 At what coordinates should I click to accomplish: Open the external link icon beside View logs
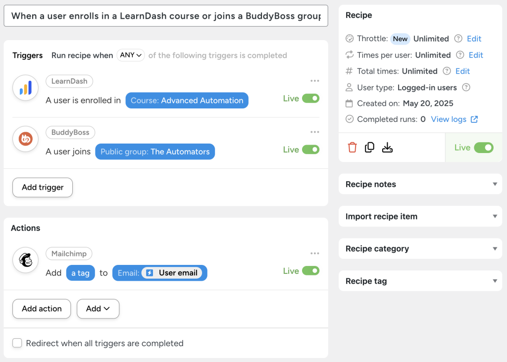(474, 119)
